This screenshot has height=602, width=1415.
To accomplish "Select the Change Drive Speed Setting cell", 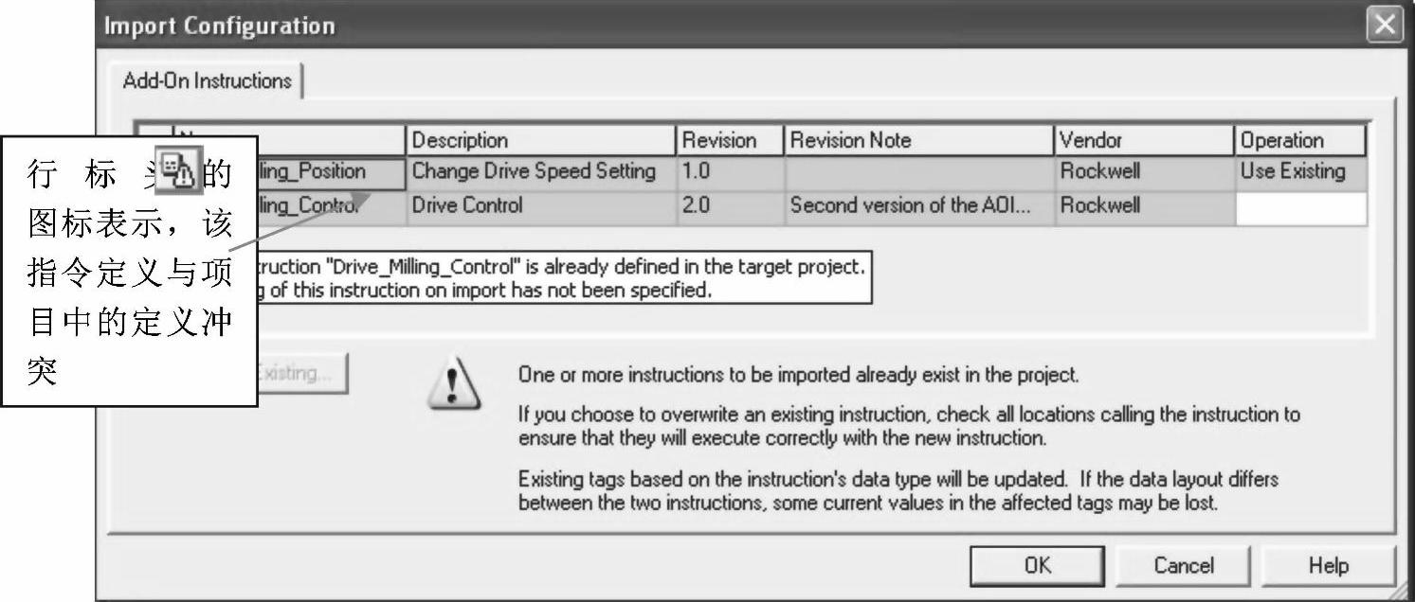I will point(540,172).
